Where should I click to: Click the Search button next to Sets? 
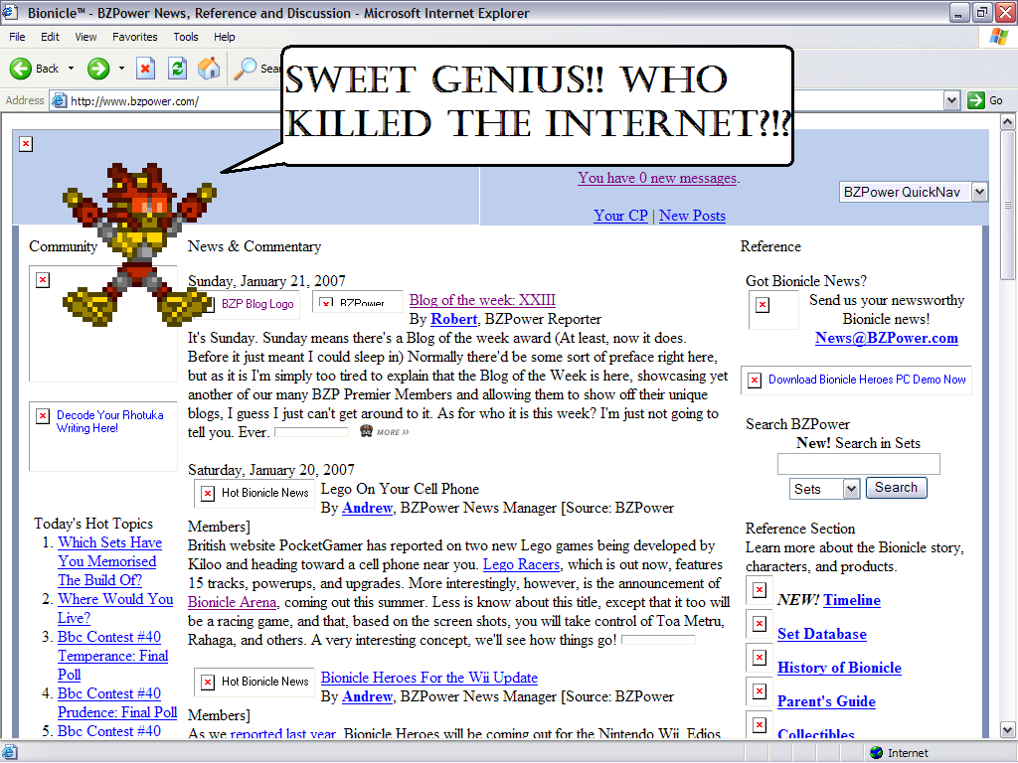[896, 488]
